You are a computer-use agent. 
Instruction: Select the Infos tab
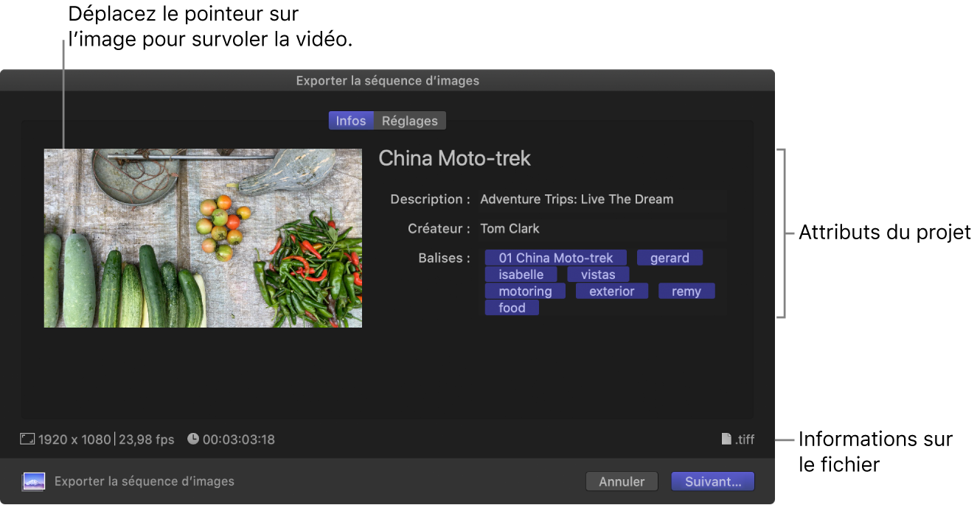click(x=351, y=120)
